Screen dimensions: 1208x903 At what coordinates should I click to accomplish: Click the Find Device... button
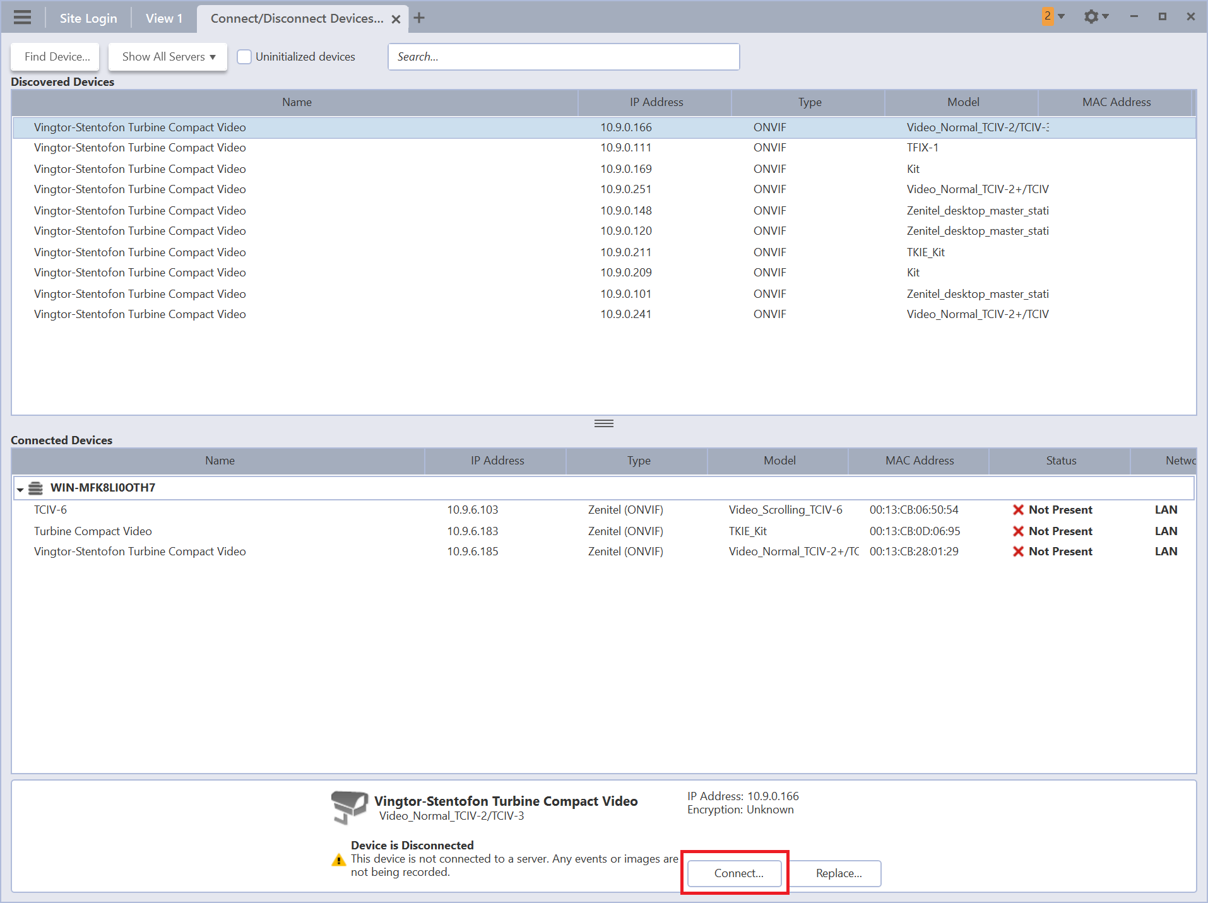pyautogui.click(x=57, y=57)
